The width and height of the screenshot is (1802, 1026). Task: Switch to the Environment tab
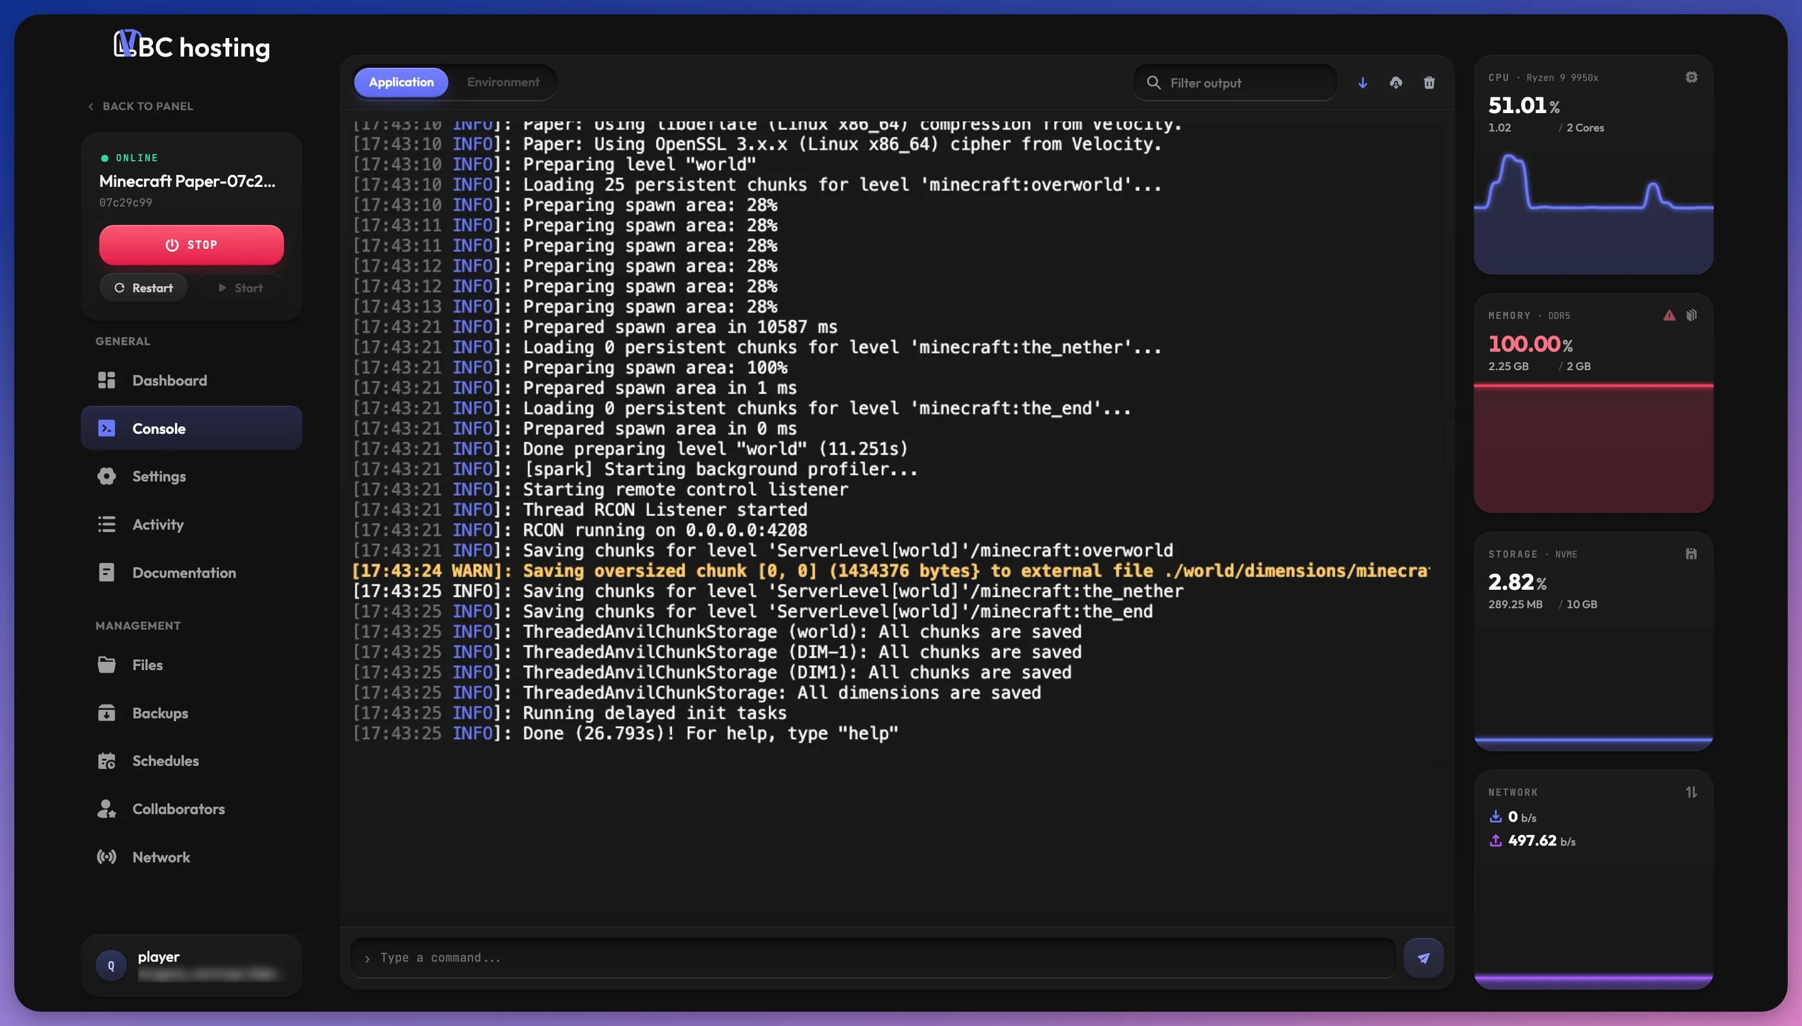tap(503, 83)
